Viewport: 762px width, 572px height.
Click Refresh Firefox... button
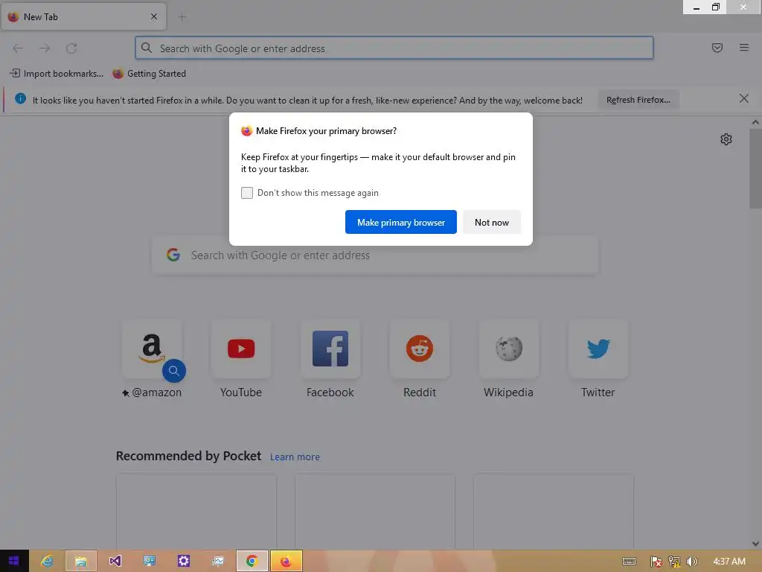[638, 100]
